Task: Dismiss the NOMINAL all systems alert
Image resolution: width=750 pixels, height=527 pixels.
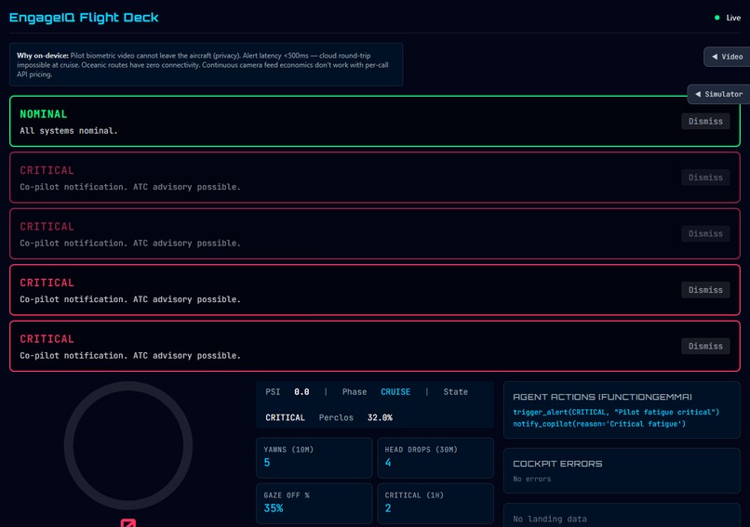Action: pyautogui.click(x=705, y=122)
